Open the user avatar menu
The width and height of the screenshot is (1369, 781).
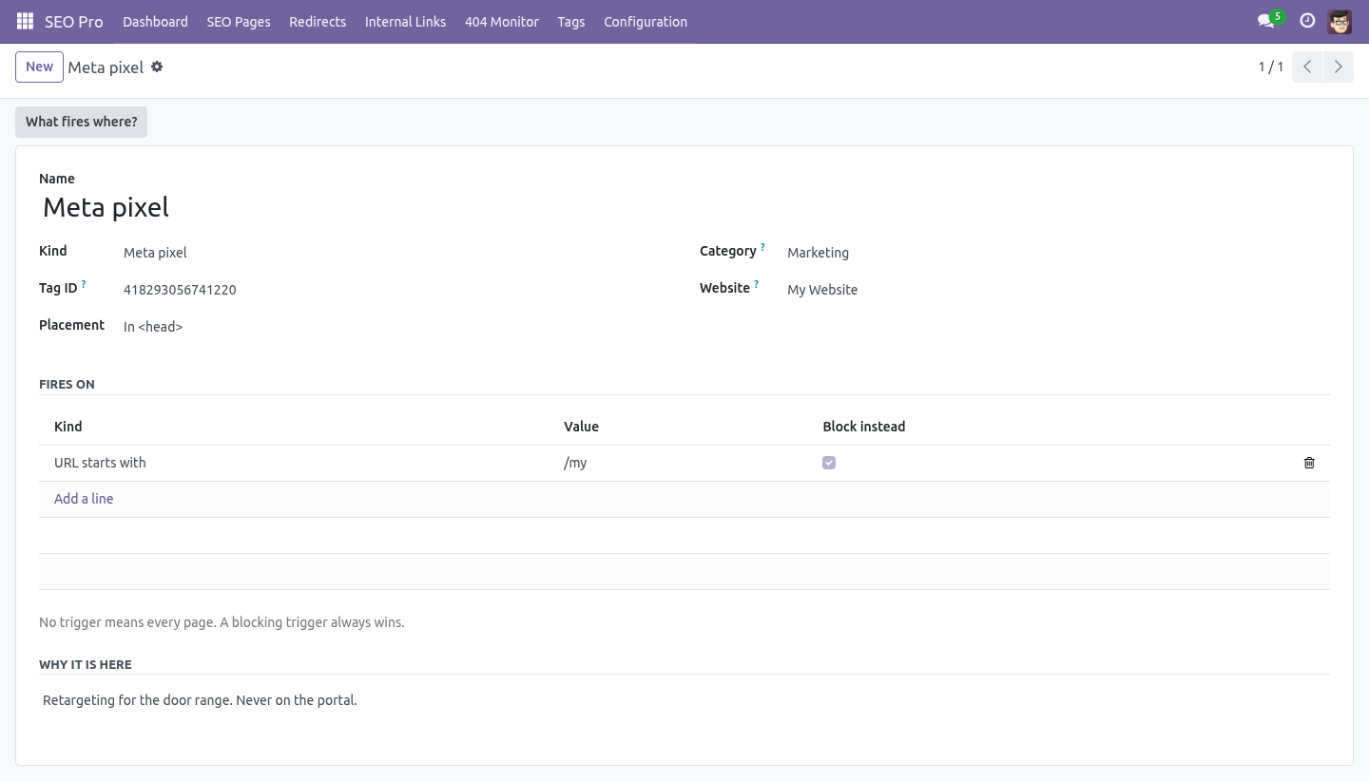(x=1340, y=21)
